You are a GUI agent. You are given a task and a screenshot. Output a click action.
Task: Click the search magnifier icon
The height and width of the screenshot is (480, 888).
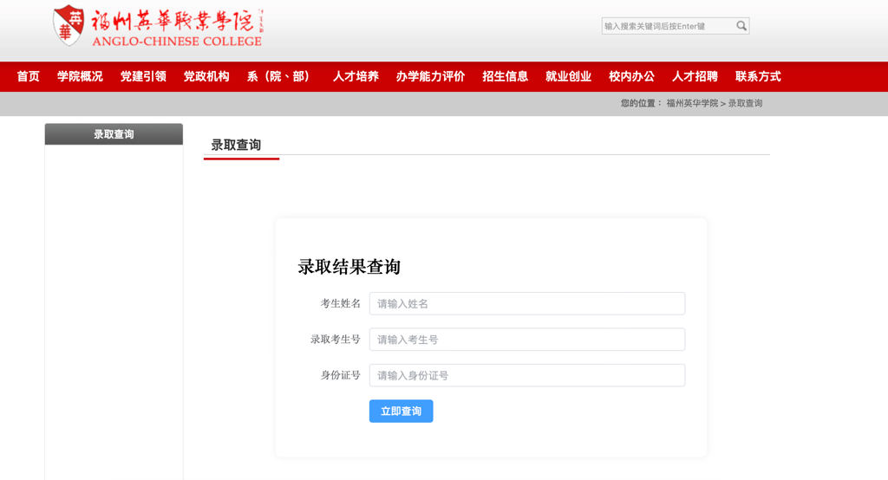coord(741,26)
